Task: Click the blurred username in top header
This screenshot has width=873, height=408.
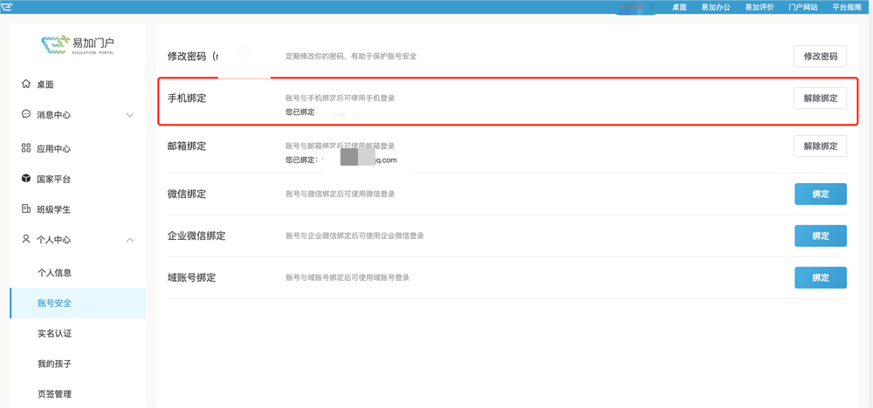Action: (x=635, y=7)
